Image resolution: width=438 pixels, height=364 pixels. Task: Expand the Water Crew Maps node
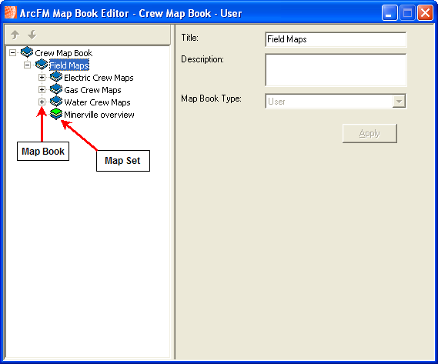click(x=42, y=102)
